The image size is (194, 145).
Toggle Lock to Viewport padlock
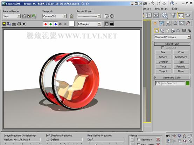point(72,16)
